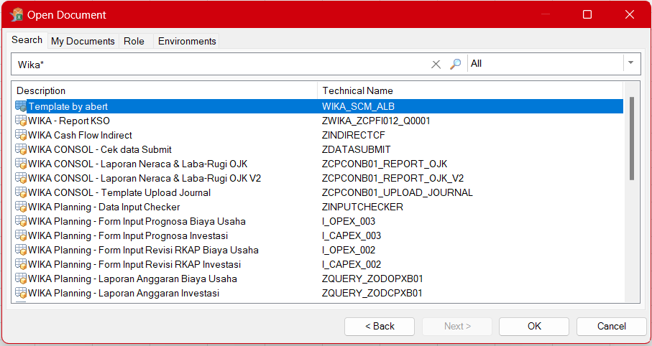Click the WIKA Cash Flow Indirect icon
652x346 pixels.
click(21, 135)
